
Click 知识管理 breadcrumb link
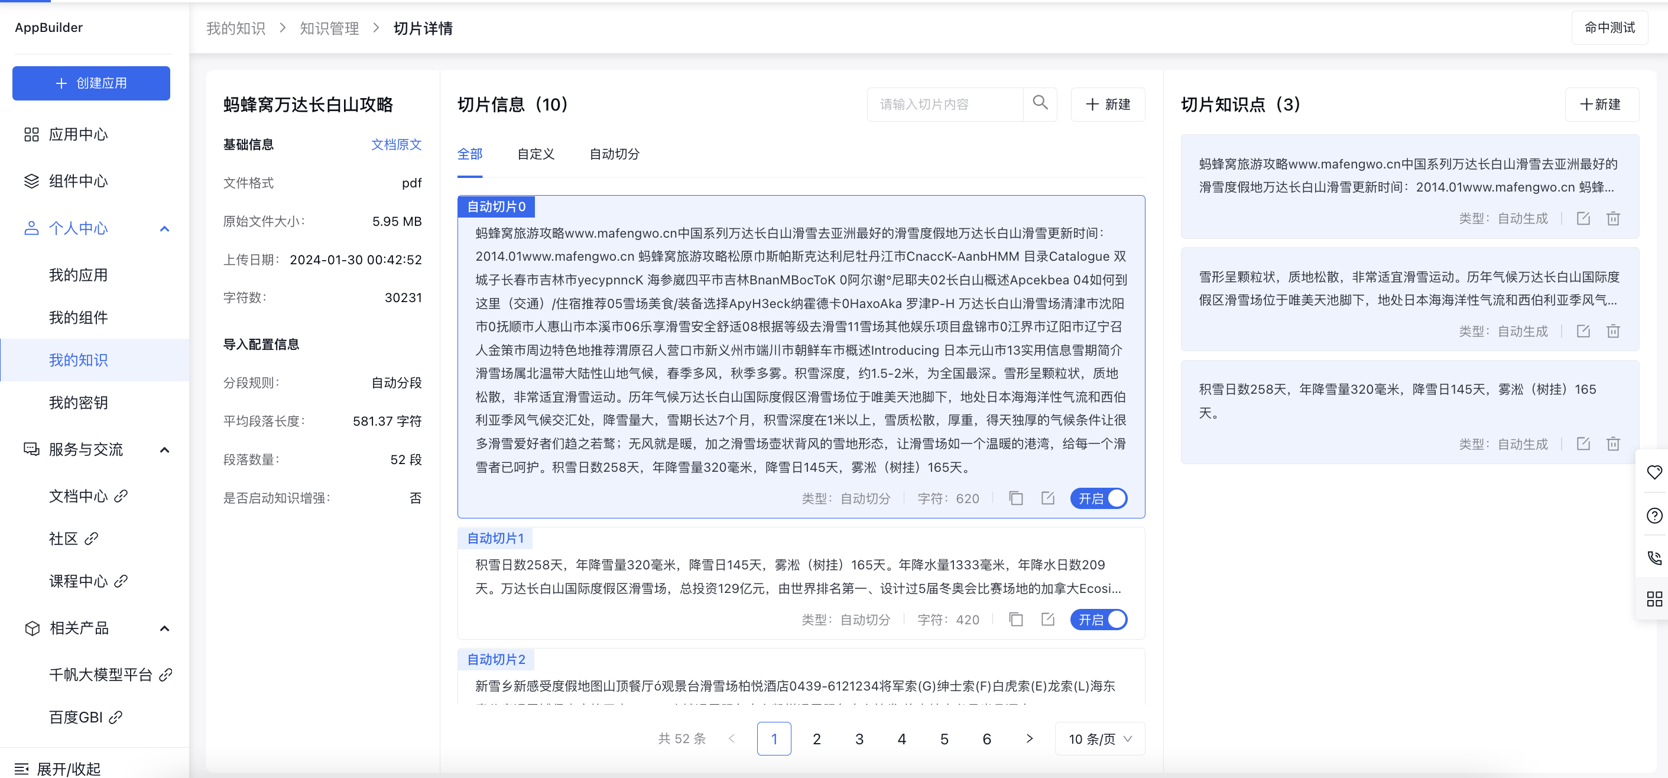[329, 28]
